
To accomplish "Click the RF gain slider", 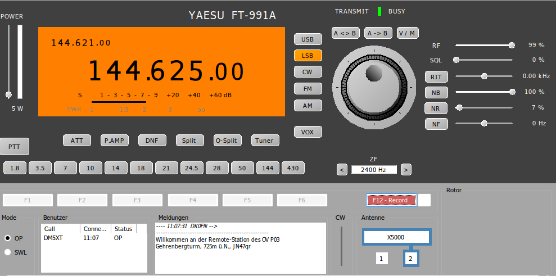I will pos(485,45).
